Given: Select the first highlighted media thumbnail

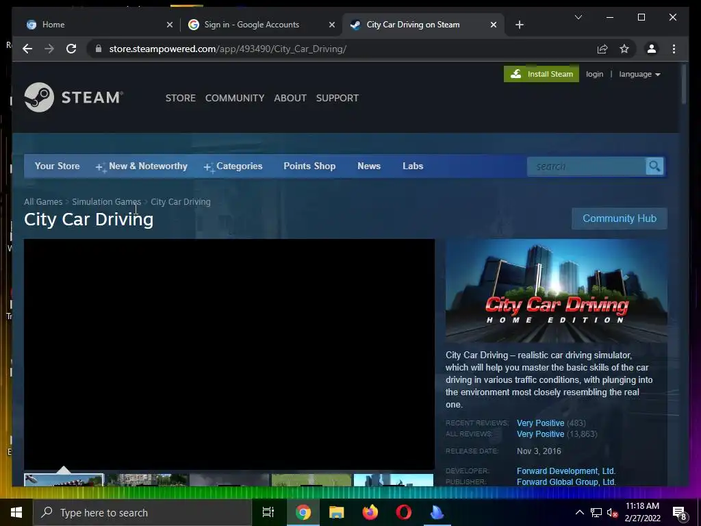Looking at the screenshot, I should coord(64,480).
